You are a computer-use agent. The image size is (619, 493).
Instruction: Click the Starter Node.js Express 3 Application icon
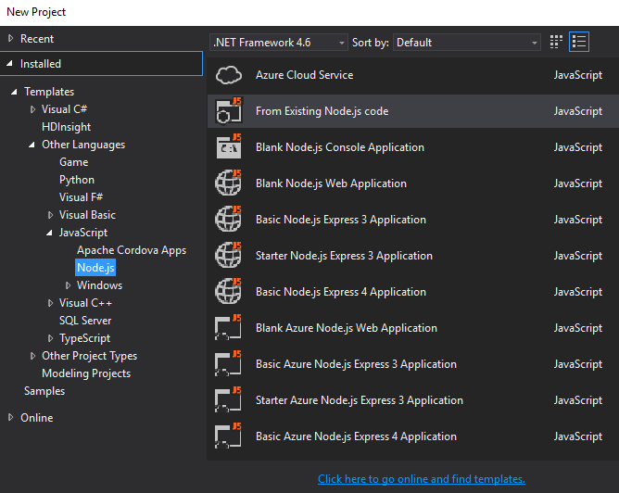point(229,256)
